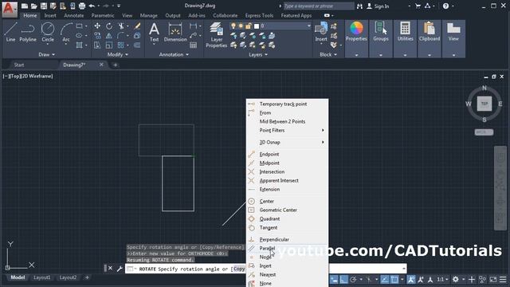510x287 pixels.
Task: Expand the Modify panel
Action: click(117, 55)
